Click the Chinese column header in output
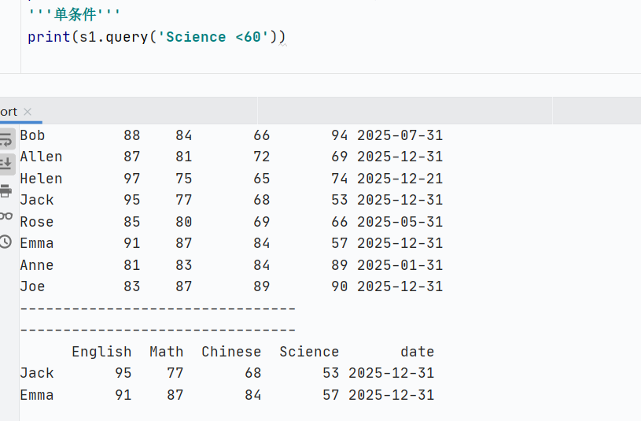The height and width of the screenshot is (421, 641). pyautogui.click(x=231, y=352)
